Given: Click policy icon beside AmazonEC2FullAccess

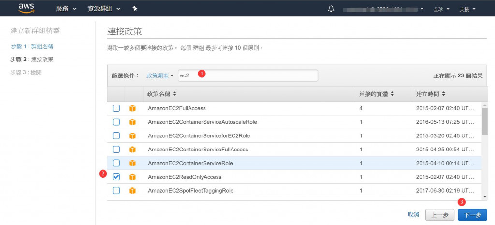Looking at the screenshot, I should 132,108.
